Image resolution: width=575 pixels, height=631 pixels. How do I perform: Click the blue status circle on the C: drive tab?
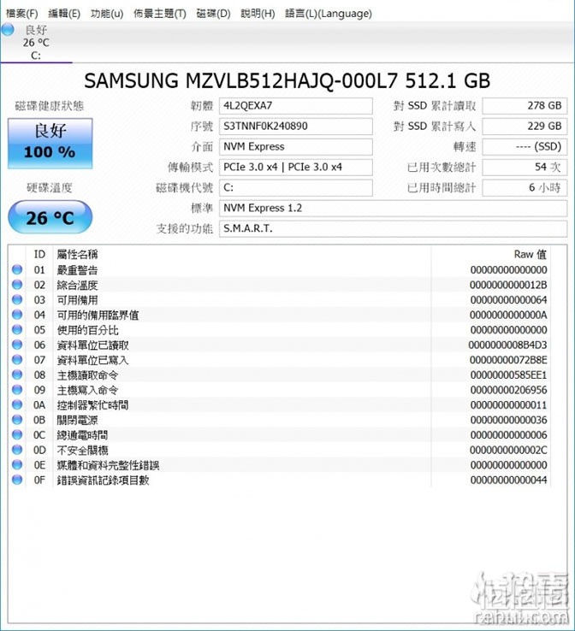click(x=8, y=29)
